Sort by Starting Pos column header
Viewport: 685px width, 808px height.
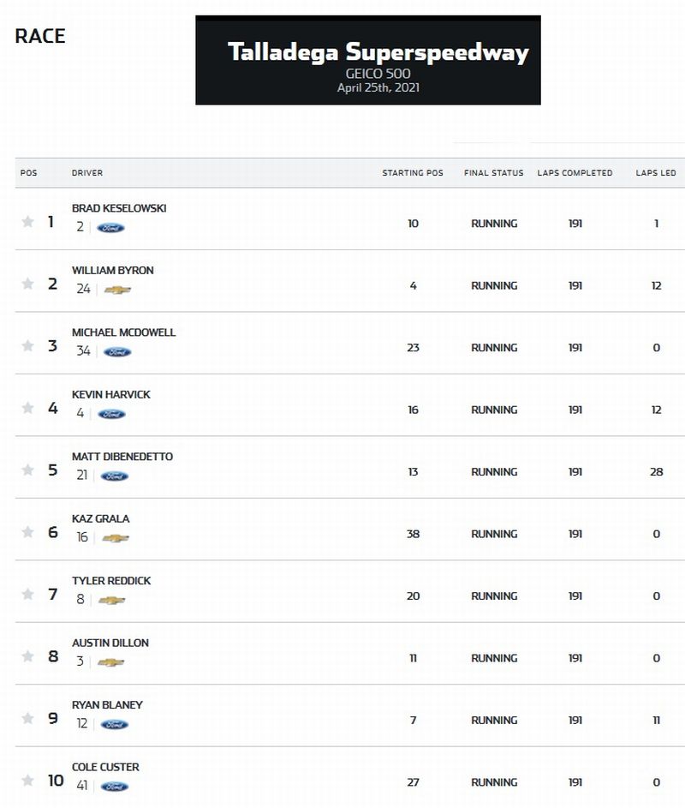click(x=413, y=173)
